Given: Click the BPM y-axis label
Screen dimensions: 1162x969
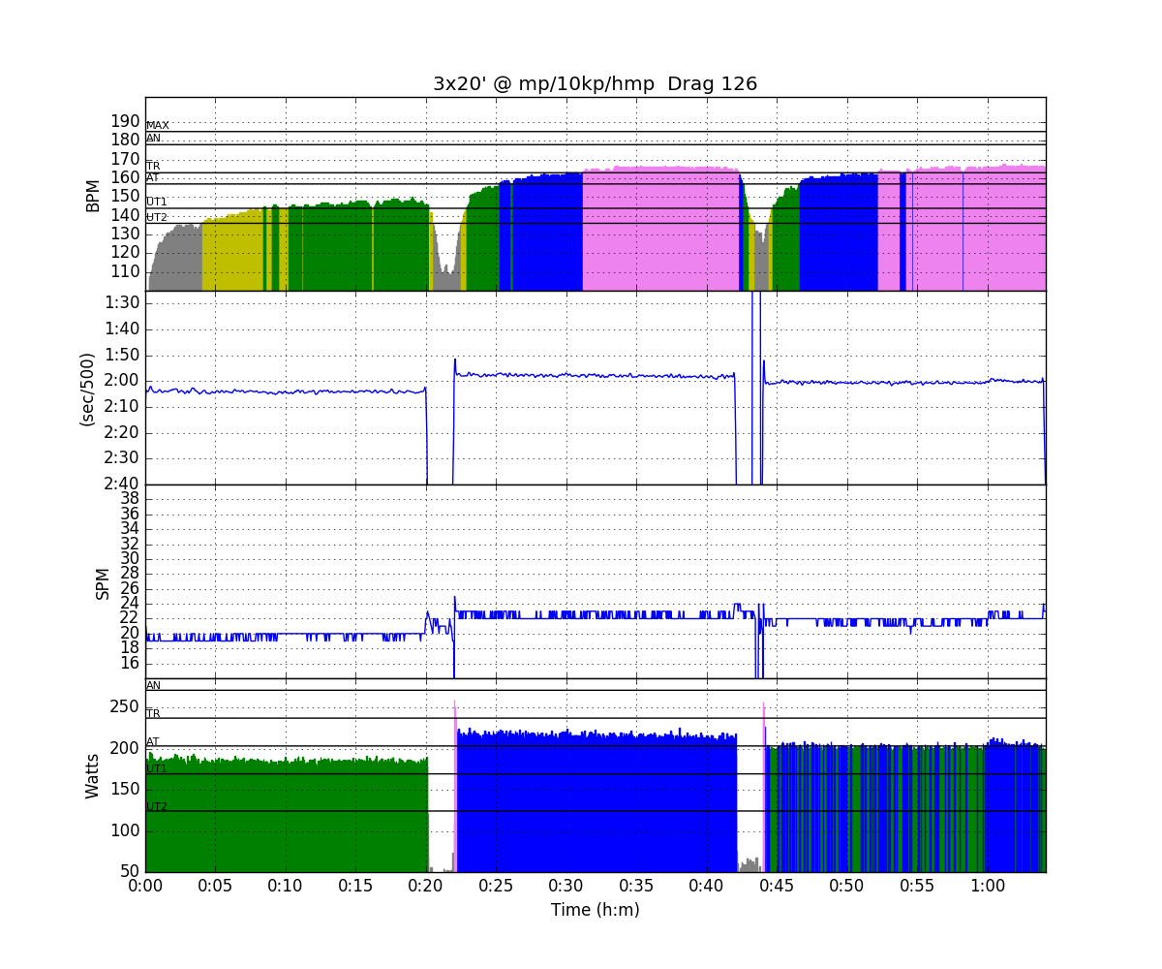Looking at the screenshot, I should (x=93, y=195).
